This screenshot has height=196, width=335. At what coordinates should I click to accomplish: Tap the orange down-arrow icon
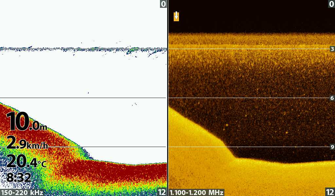click(176, 16)
